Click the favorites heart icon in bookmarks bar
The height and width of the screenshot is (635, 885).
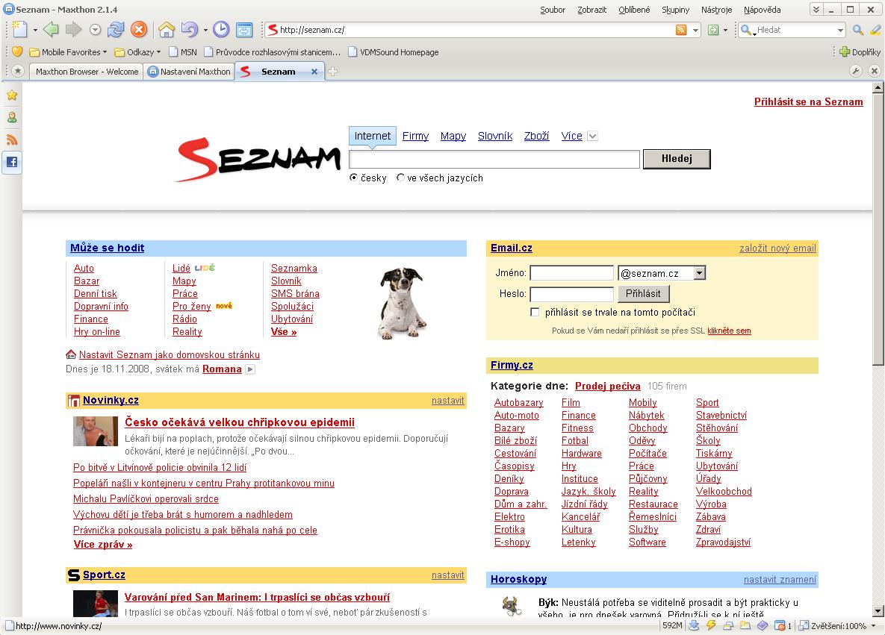click(17, 52)
